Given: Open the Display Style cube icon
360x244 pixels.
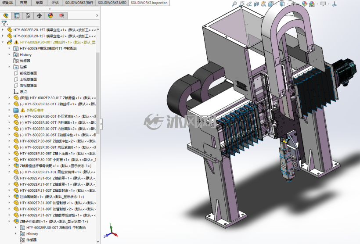Looking at the screenshot, I should click(282, 4).
